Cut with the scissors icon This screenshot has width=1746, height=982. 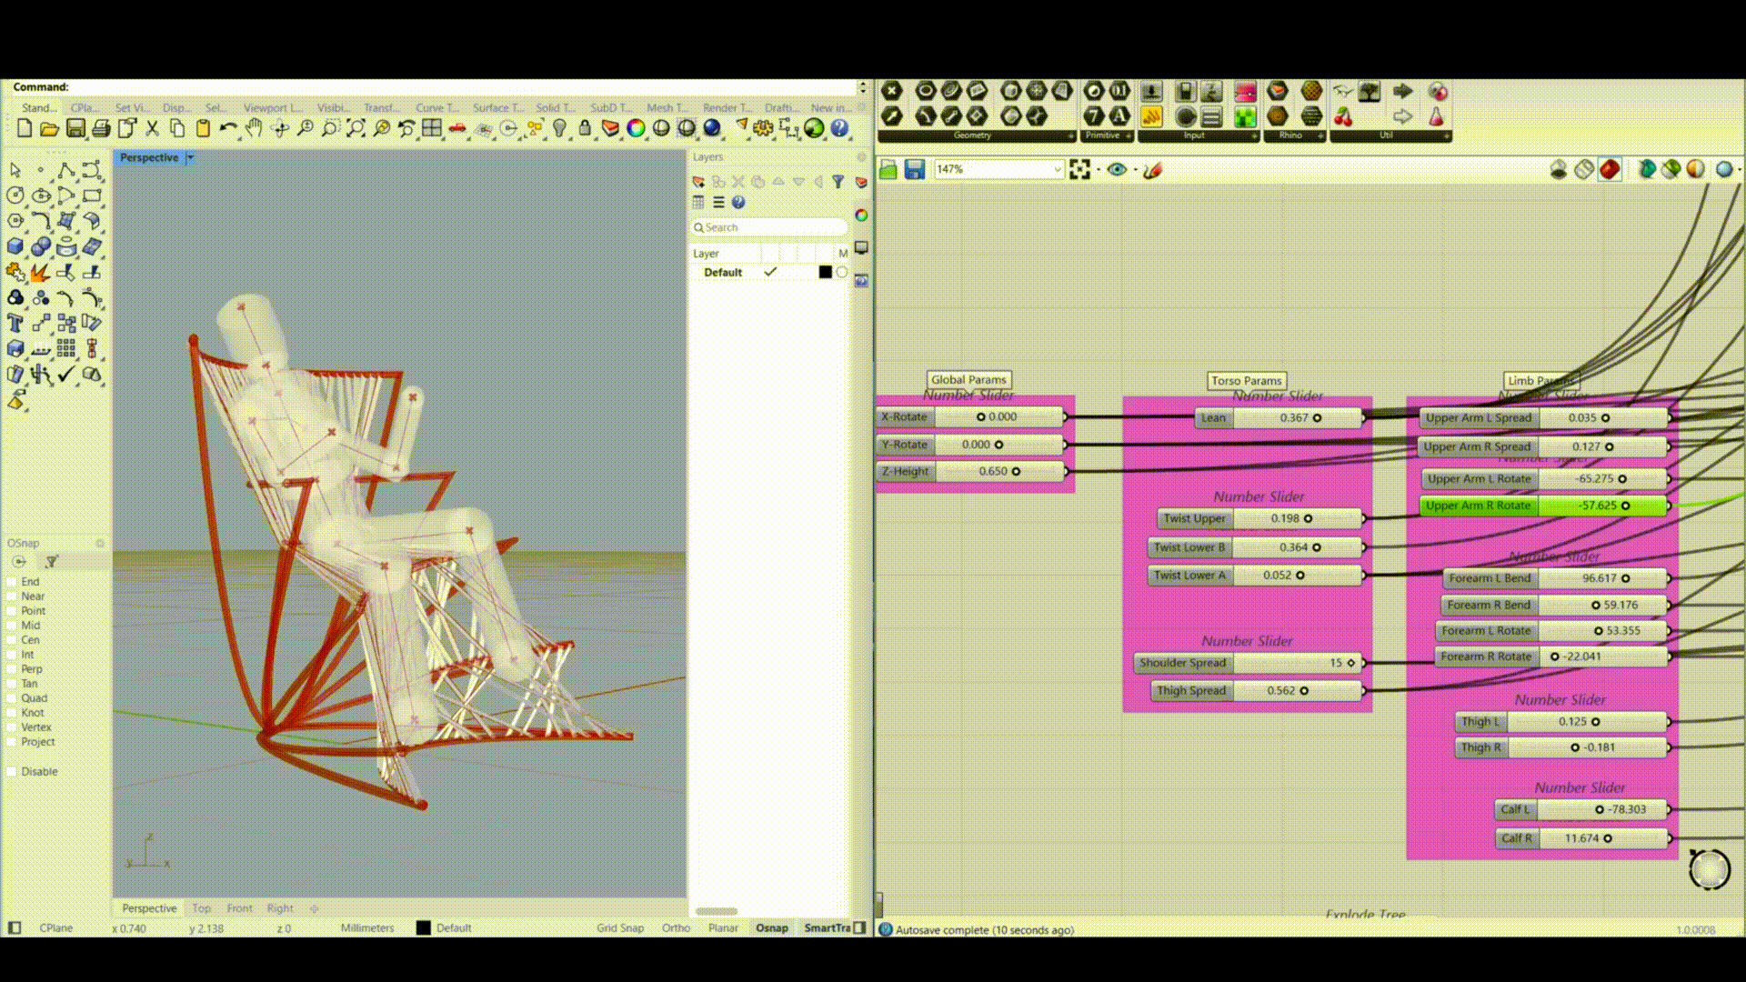click(x=152, y=128)
